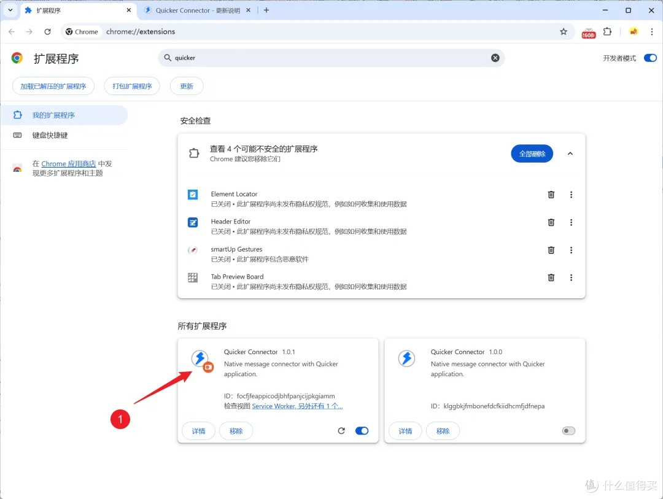Image resolution: width=663 pixels, height=499 pixels.
Task: Reload the extensions page
Action: (x=47, y=32)
